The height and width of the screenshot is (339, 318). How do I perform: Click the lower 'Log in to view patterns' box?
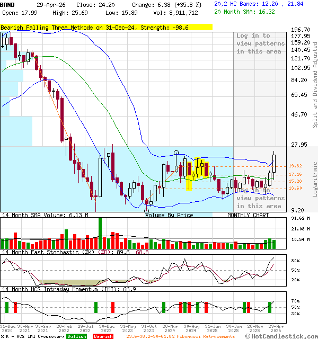point(259,198)
